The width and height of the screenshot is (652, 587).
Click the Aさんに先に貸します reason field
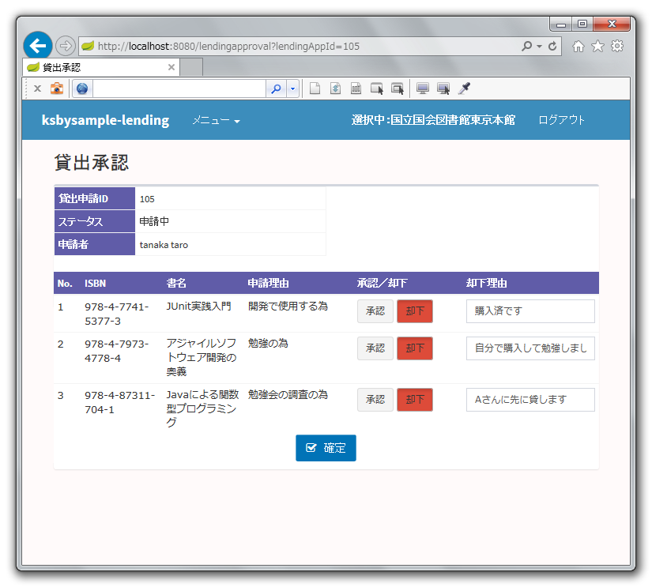[x=530, y=400]
